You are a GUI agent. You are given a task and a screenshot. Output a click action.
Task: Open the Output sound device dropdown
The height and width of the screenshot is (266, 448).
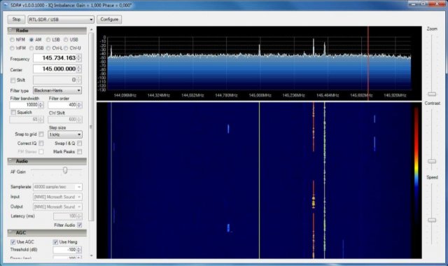click(57, 206)
